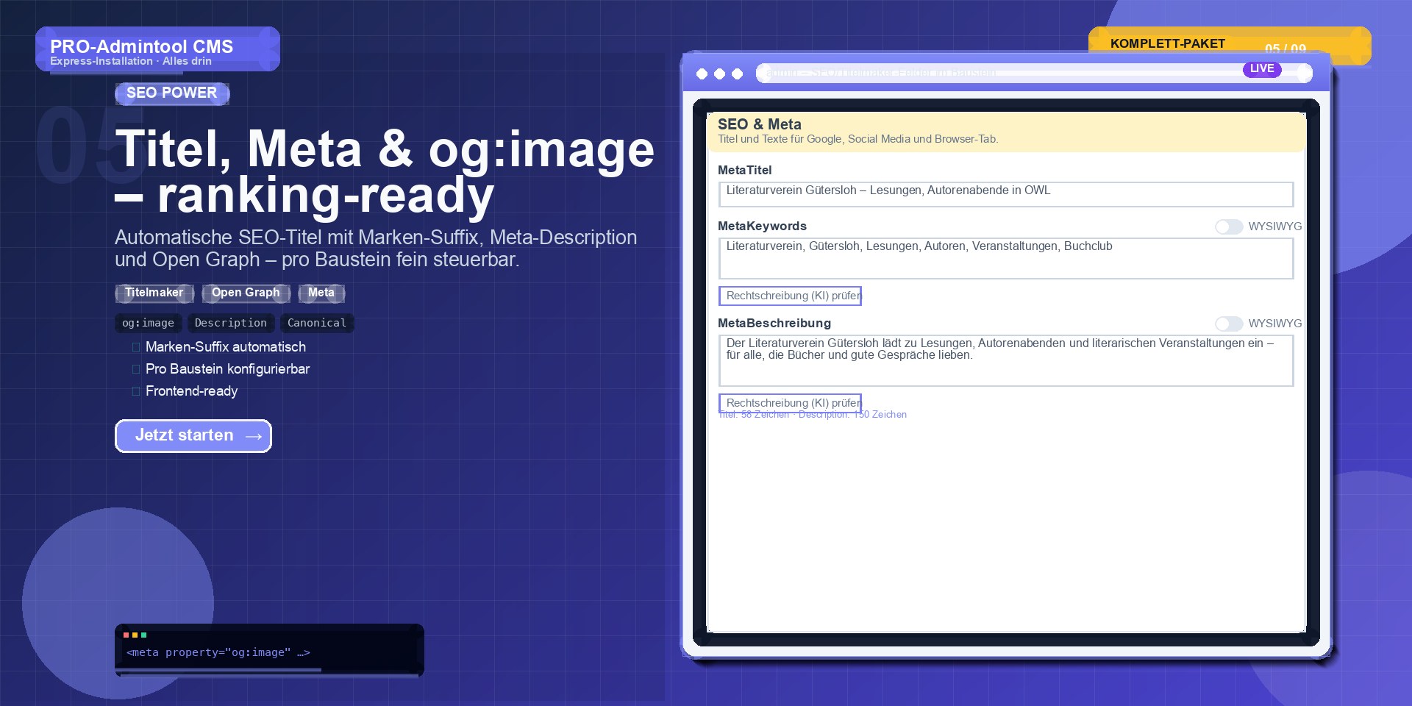
Task: Click the KOMPLETT-PAKET label
Action: click(x=1168, y=43)
